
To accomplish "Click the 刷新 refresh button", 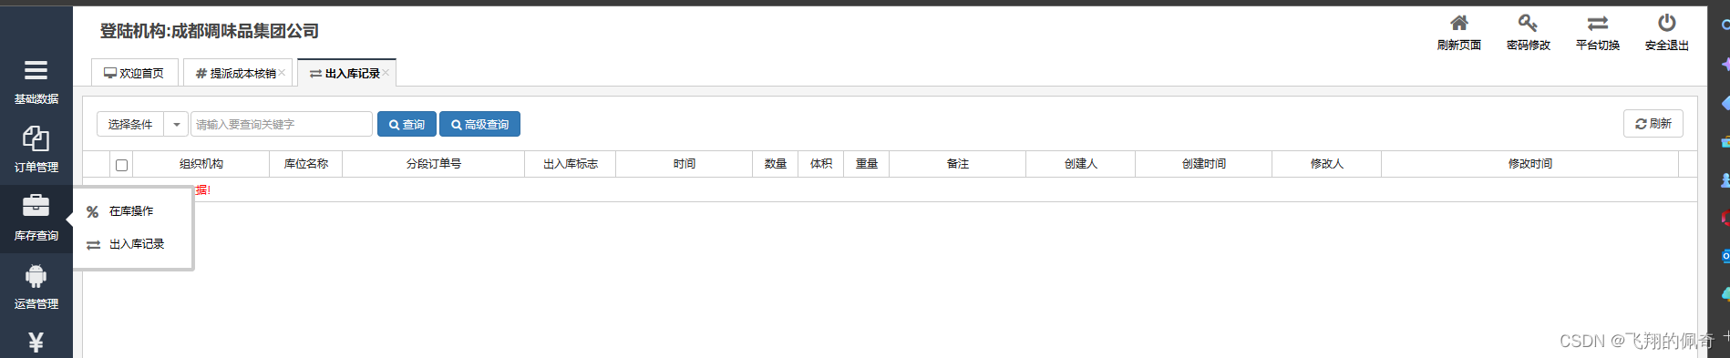I will pos(1653,123).
